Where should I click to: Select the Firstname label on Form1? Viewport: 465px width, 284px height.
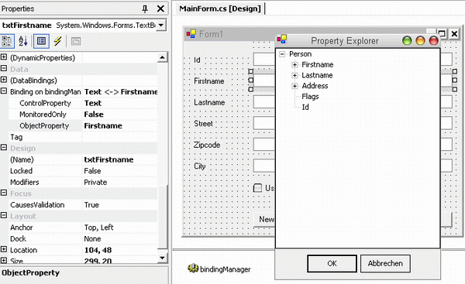click(x=209, y=80)
